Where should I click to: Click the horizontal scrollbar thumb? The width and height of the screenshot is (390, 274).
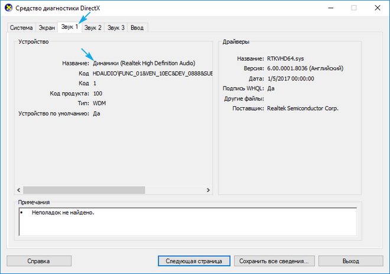[x=84, y=190]
